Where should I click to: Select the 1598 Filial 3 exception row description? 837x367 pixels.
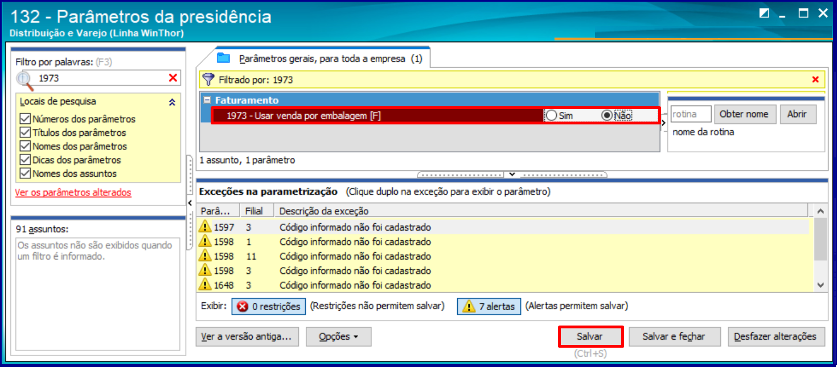(355, 270)
